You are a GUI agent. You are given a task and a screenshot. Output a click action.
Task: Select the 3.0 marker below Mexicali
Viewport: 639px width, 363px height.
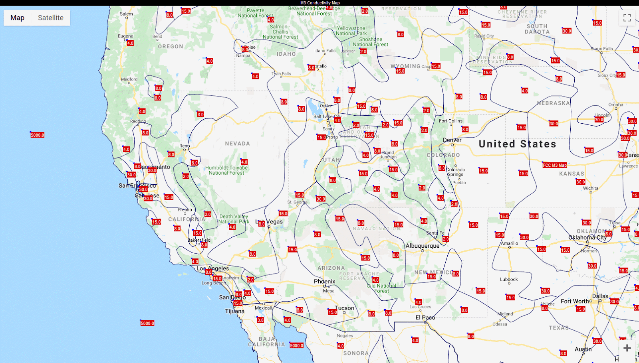click(x=260, y=320)
